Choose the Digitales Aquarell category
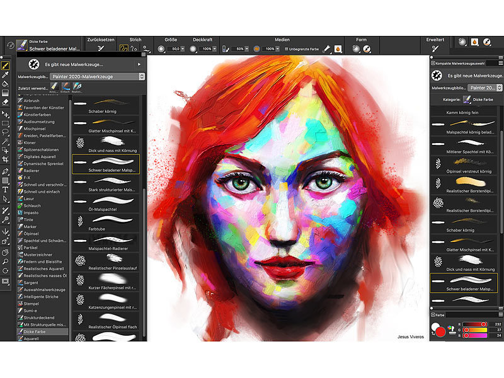This screenshot has width=504, height=378. tap(43, 156)
